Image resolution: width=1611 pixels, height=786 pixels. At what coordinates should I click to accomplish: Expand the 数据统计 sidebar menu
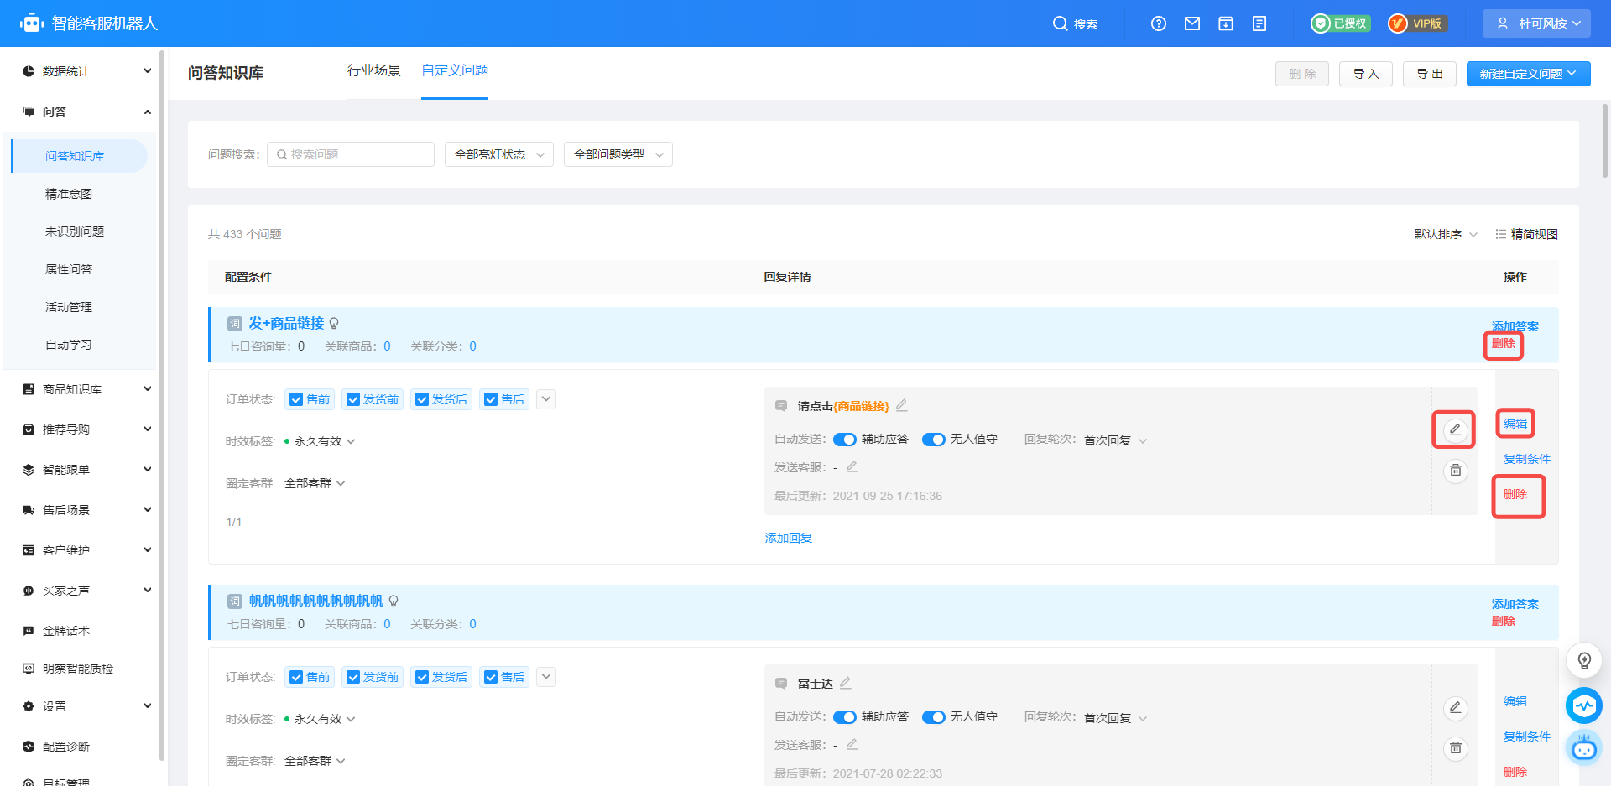[x=87, y=71]
